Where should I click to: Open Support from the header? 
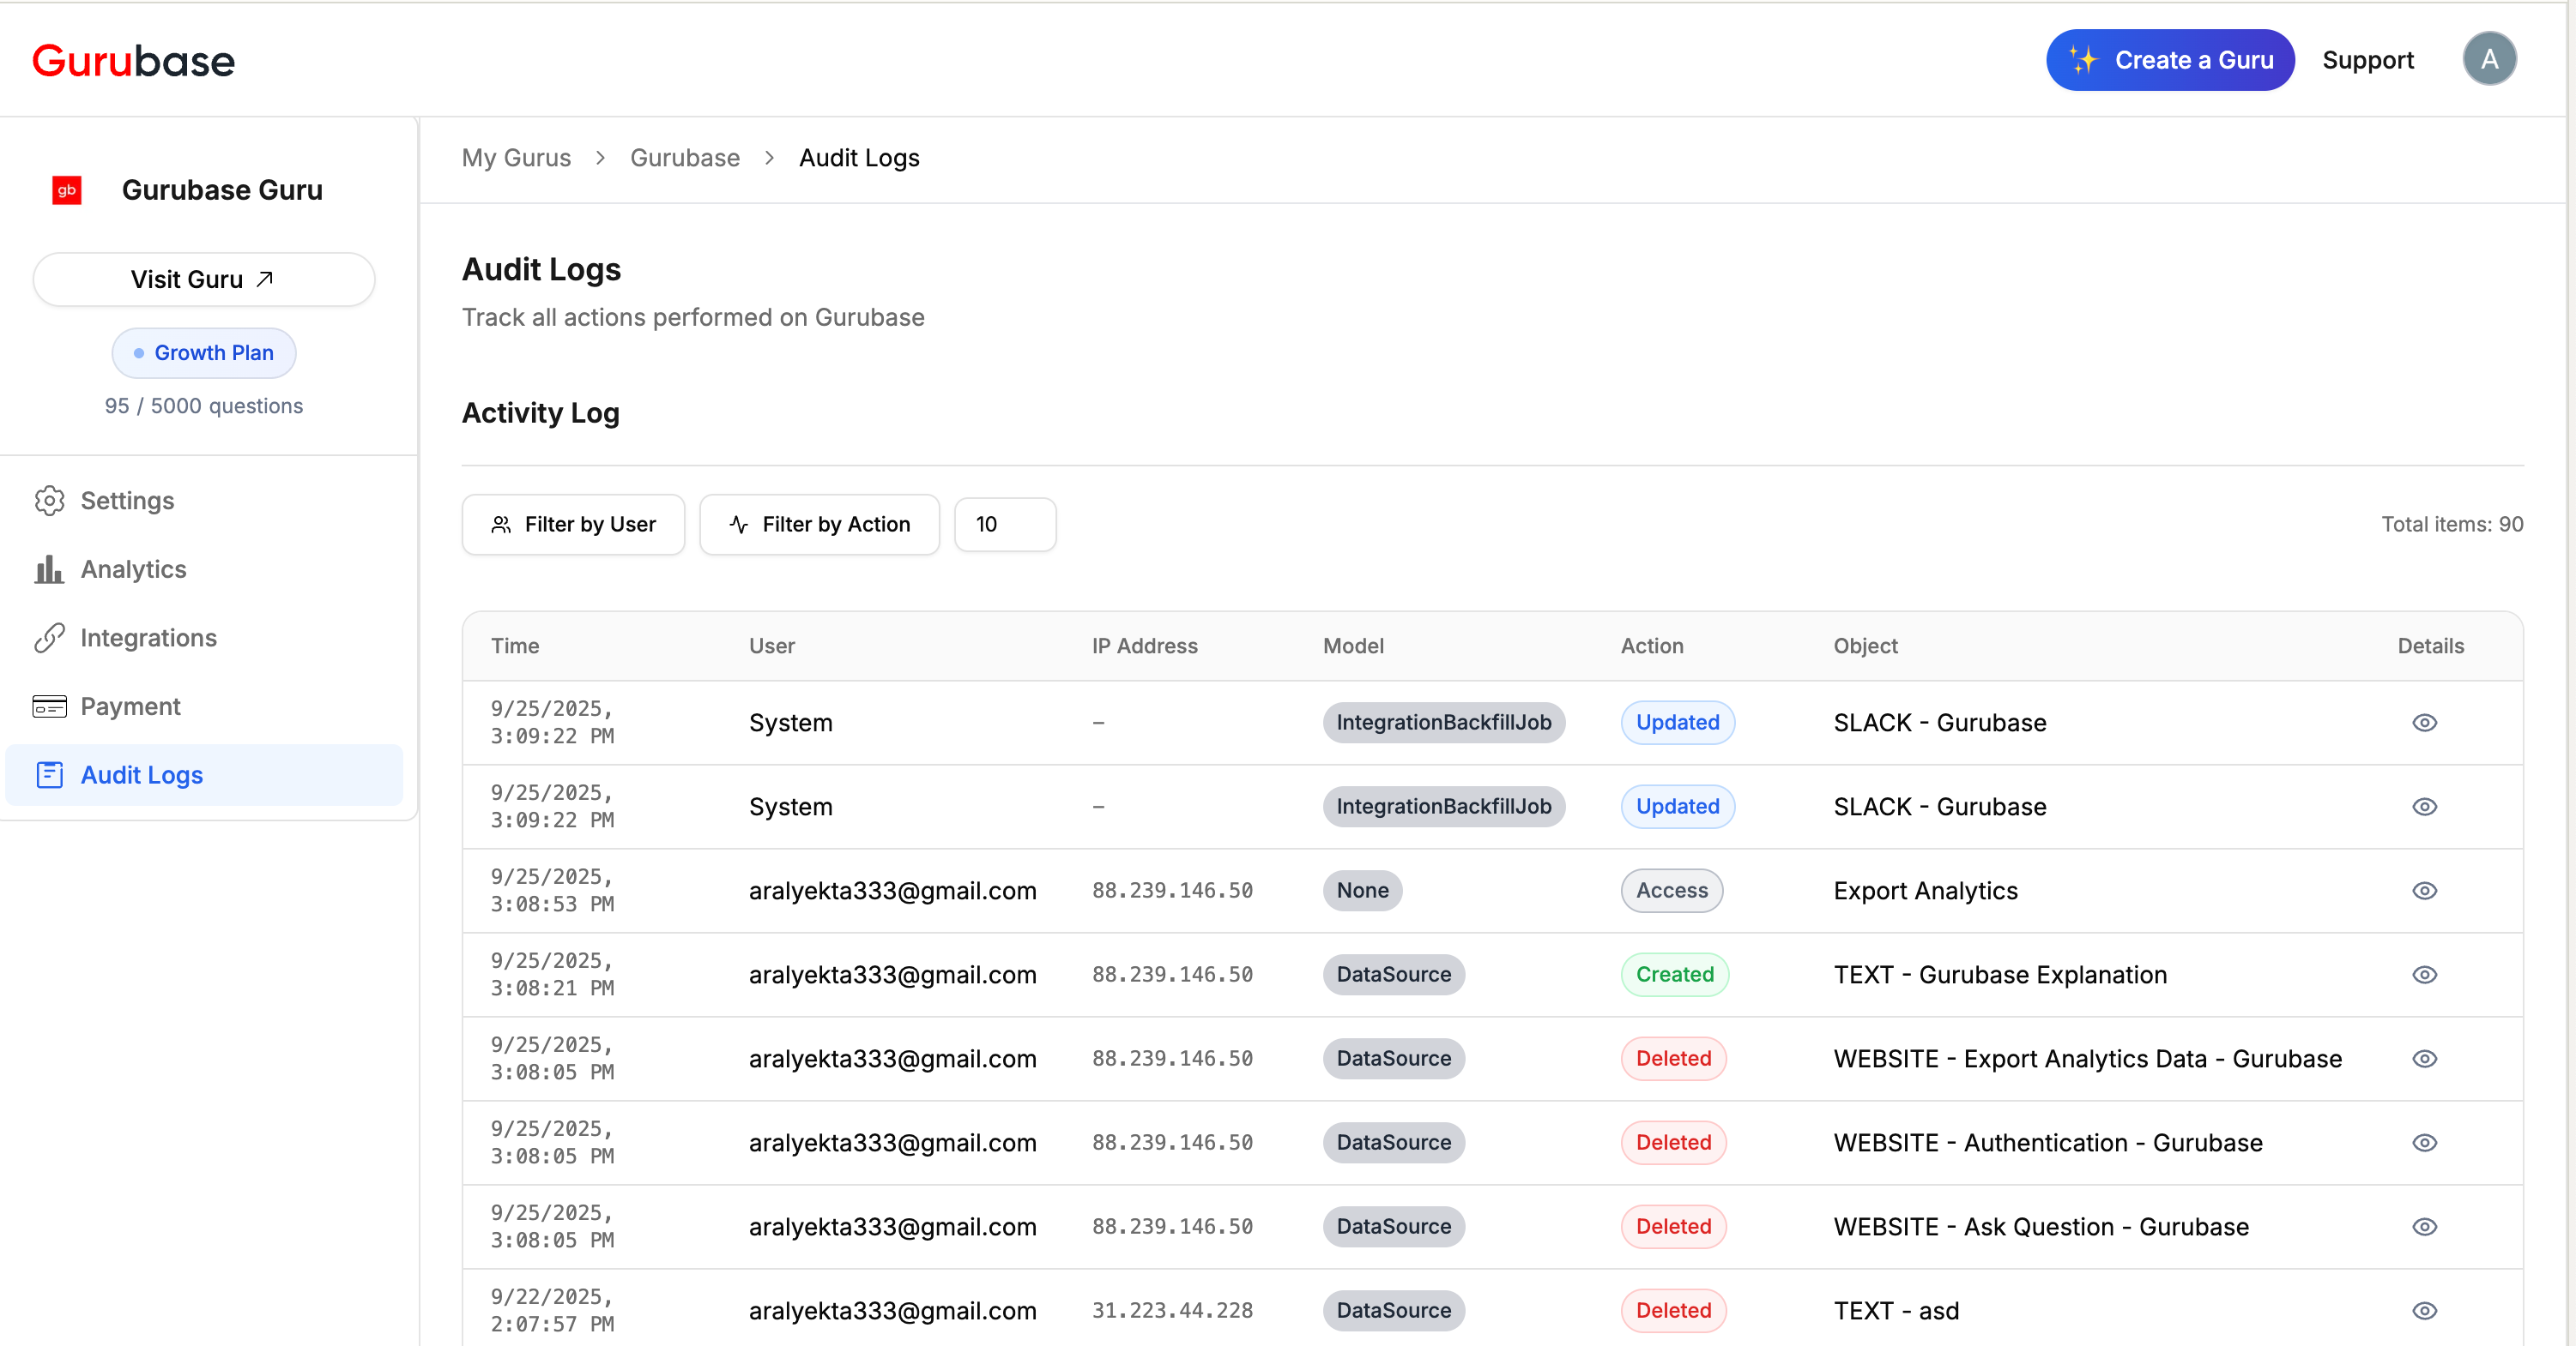pos(2368,60)
